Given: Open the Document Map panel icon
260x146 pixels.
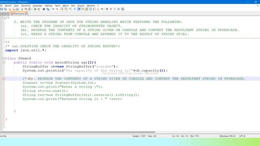Looking at the screenshot, I should (87, 9).
